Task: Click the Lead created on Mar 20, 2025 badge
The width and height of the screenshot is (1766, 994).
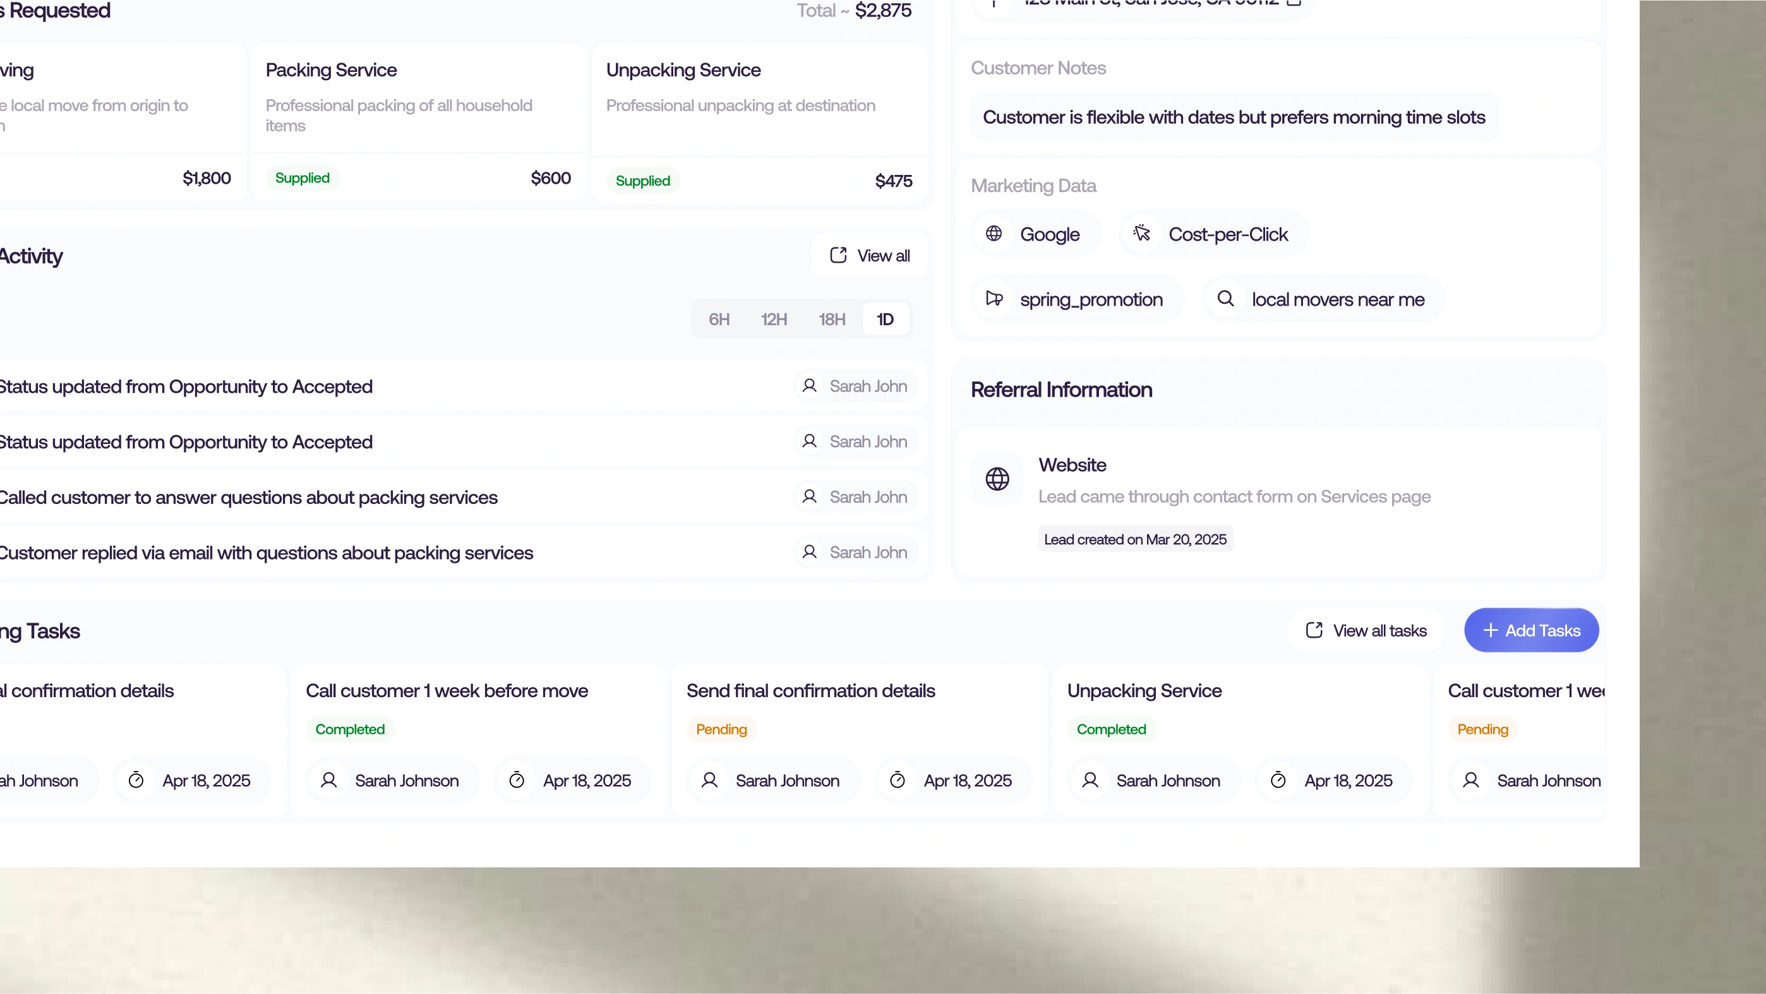Action: (x=1135, y=539)
